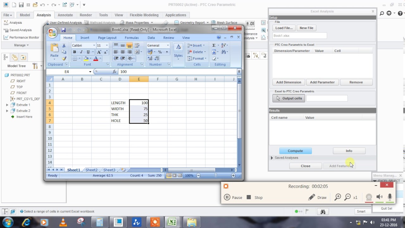Image resolution: width=405 pixels, height=228 pixels.
Task: Open Creo Flexible Modeling tab
Action: (144, 15)
